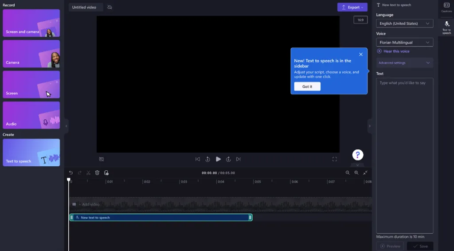
Task: Click the Got it button
Action: coord(307,86)
